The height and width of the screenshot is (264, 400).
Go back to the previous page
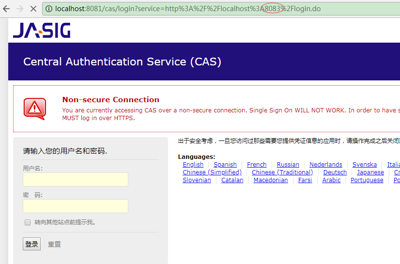(6, 9)
